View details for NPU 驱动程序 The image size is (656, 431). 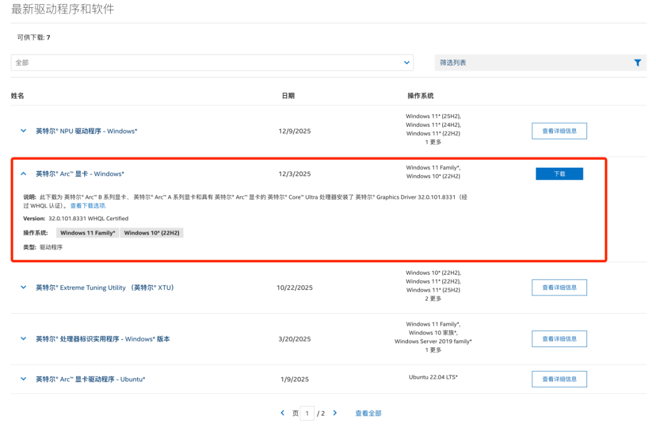coord(559,131)
